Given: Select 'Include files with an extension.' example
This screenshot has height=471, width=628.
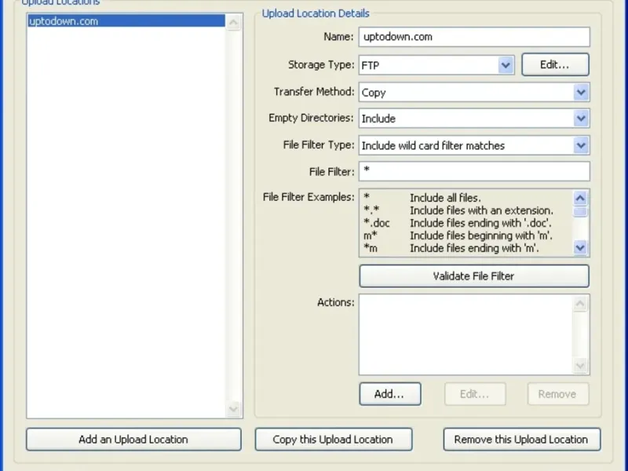Looking at the screenshot, I should tap(481, 210).
